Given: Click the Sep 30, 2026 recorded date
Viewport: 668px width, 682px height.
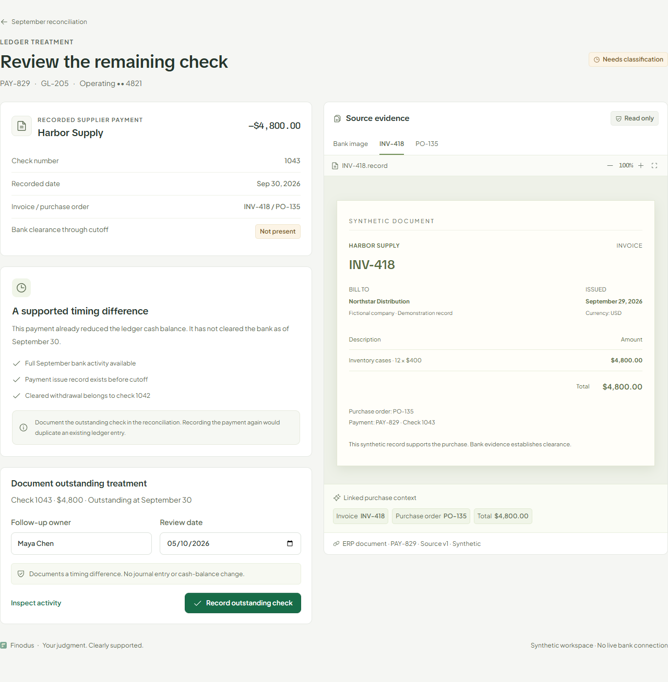Looking at the screenshot, I should tap(279, 184).
